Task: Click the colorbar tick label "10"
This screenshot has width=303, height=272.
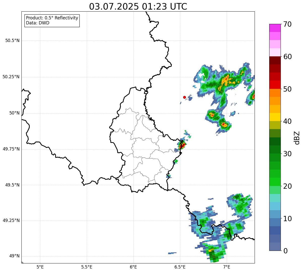Action: (288, 219)
